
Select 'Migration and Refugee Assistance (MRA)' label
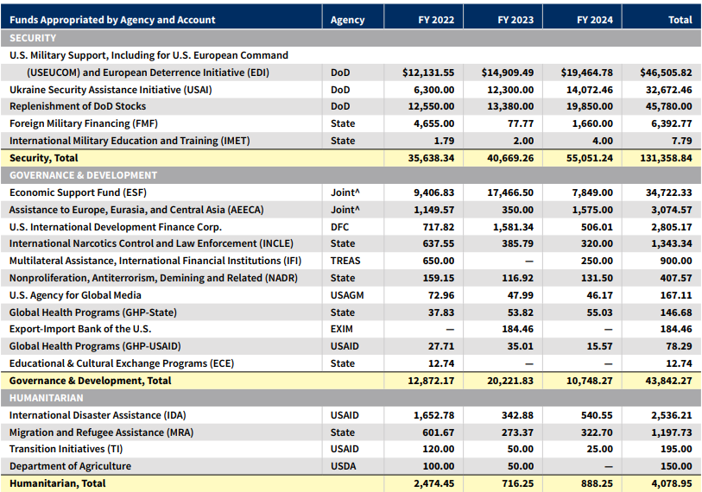pyautogui.click(x=101, y=432)
